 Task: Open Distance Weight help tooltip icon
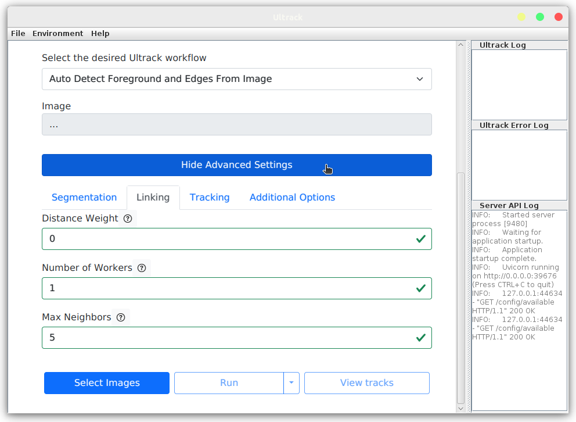coord(128,219)
